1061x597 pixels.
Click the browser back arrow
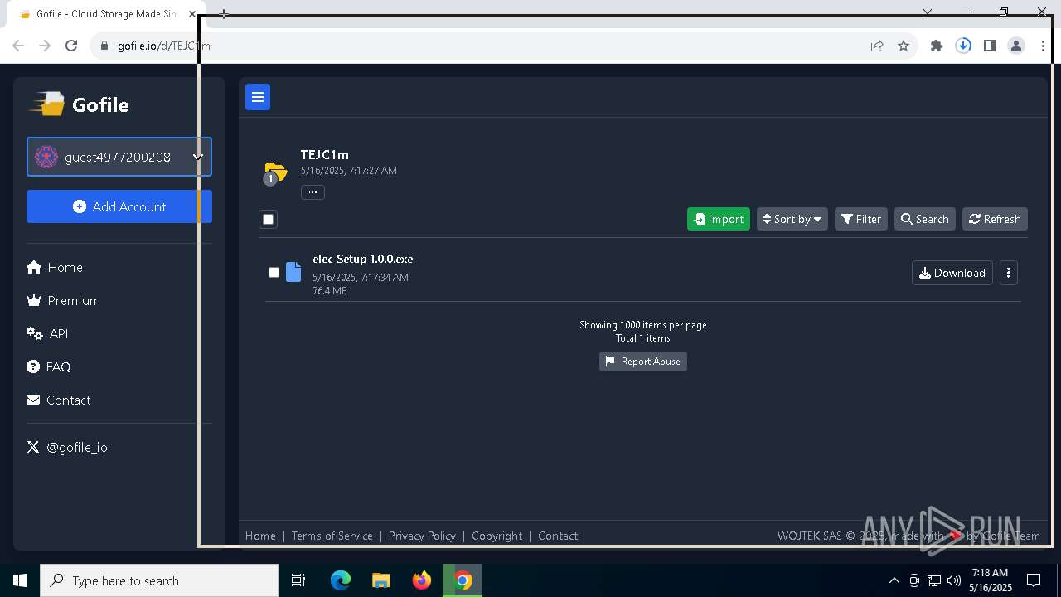[18, 46]
